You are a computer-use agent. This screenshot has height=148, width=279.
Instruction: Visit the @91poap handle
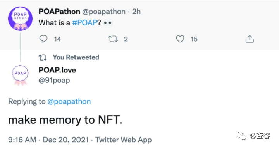point(54,81)
